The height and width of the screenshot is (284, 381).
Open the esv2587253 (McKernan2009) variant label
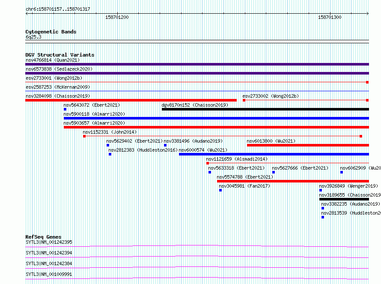[58, 87]
